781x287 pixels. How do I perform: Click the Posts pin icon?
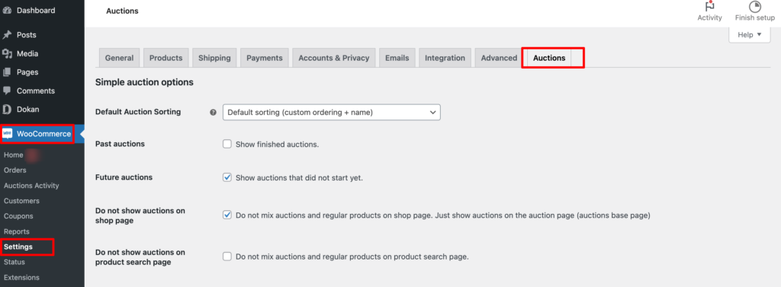tap(7, 35)
